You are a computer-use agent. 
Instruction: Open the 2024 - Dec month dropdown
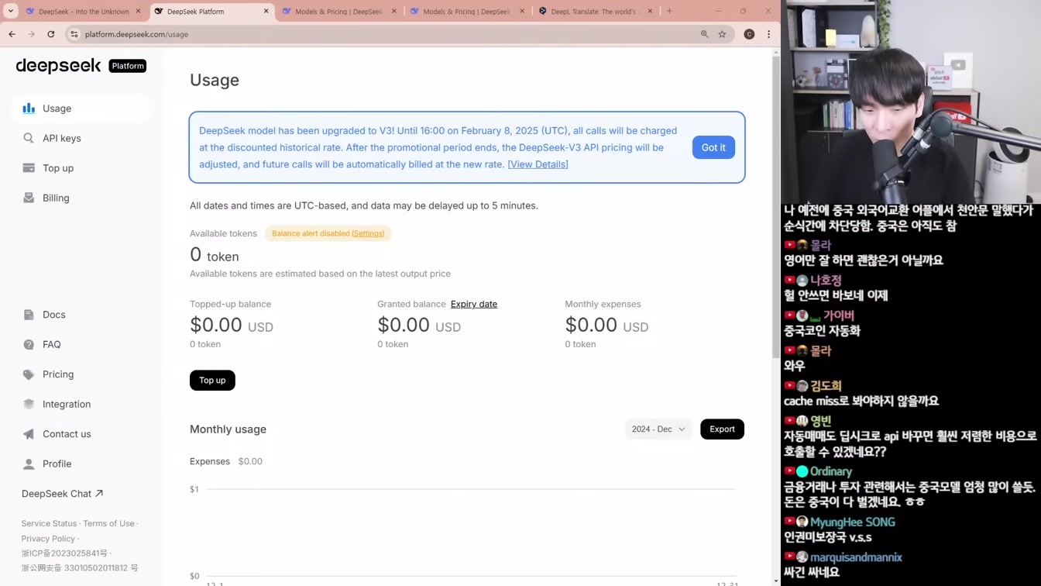tap(658, 429)
